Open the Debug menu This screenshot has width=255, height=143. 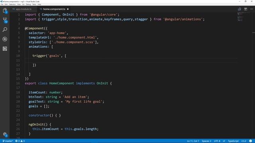click(28, 4)
